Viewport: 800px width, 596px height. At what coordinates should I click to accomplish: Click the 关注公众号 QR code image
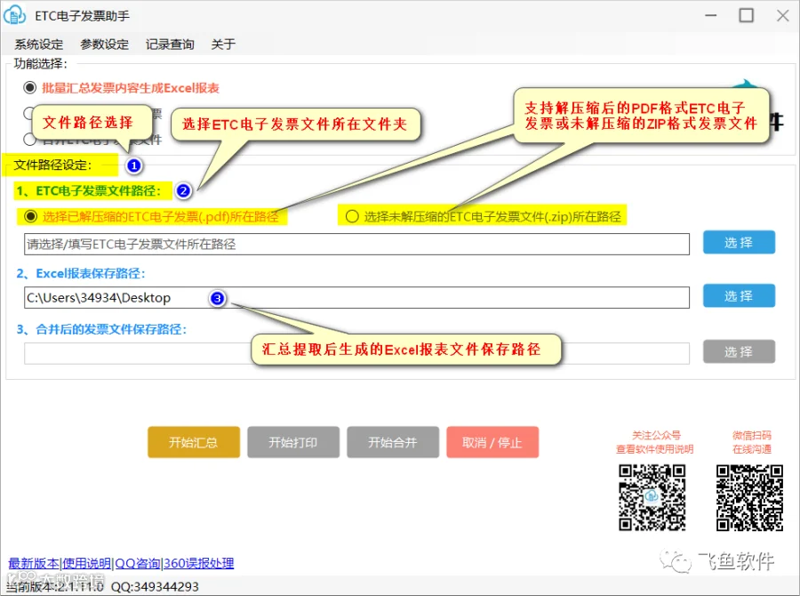pyautogui.click(x=652, y=497)
